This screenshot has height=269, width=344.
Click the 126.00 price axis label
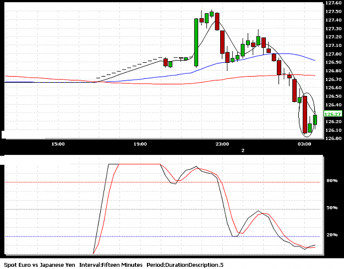[334, 138]
